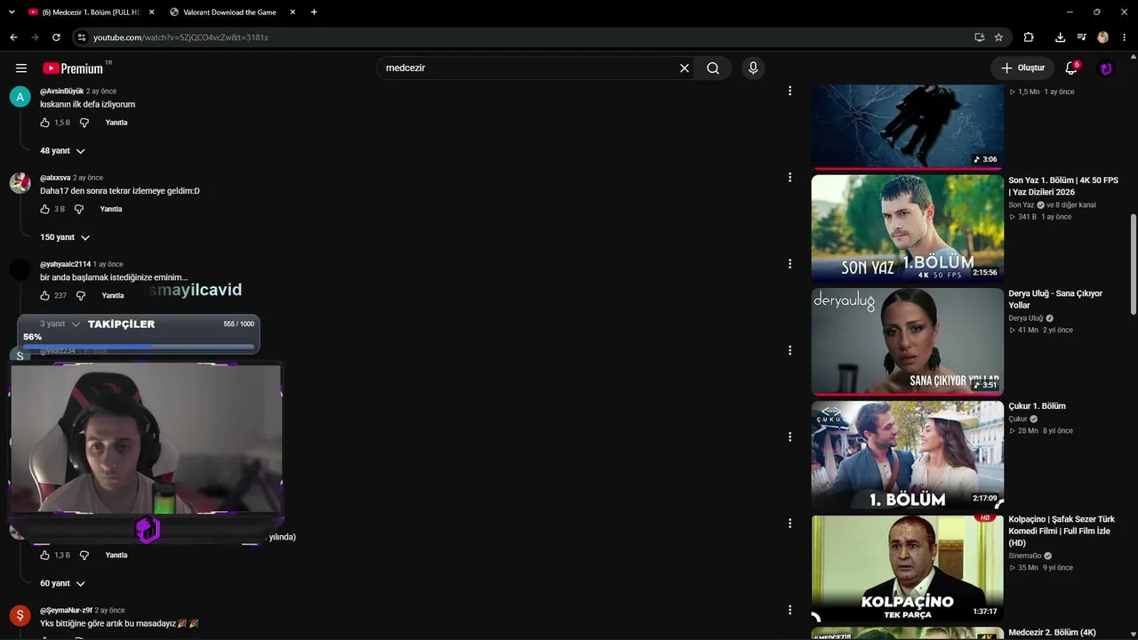This screenshot has width=1138, height=640.
Task: Open the browser tab search dropdown
Action: click(12, 12)
